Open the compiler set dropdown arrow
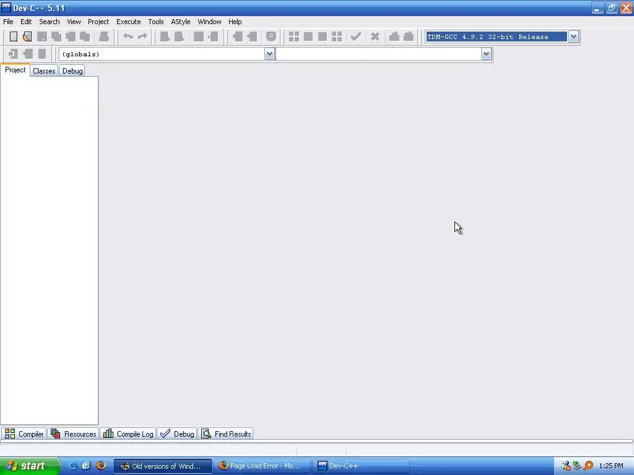The width and height of the screenshot is (634, 475). [573, 36]
